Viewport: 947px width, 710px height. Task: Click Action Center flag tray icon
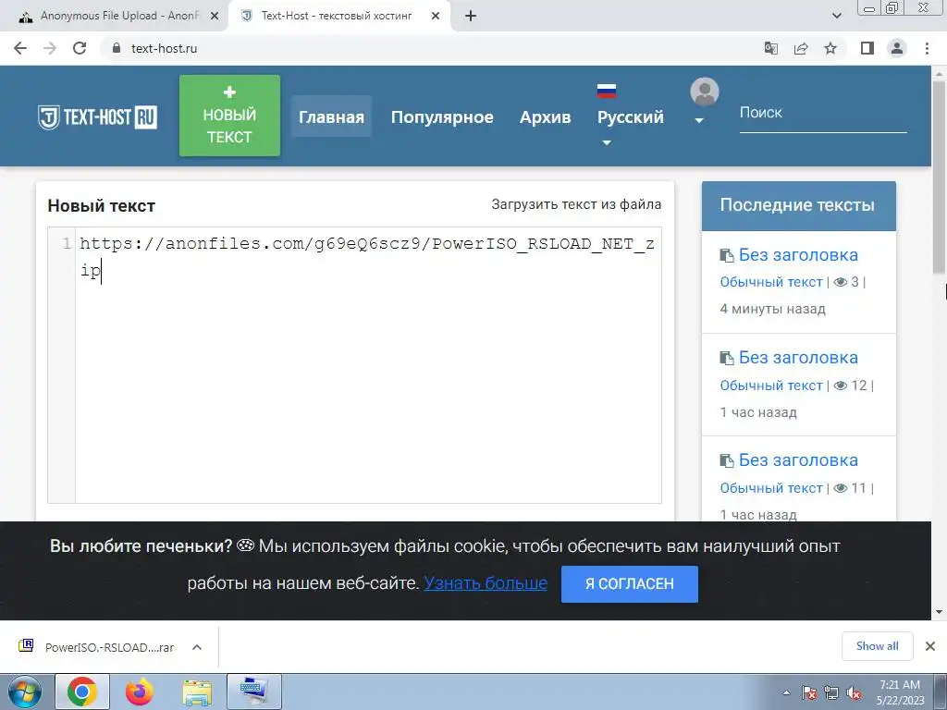point(809,692)
